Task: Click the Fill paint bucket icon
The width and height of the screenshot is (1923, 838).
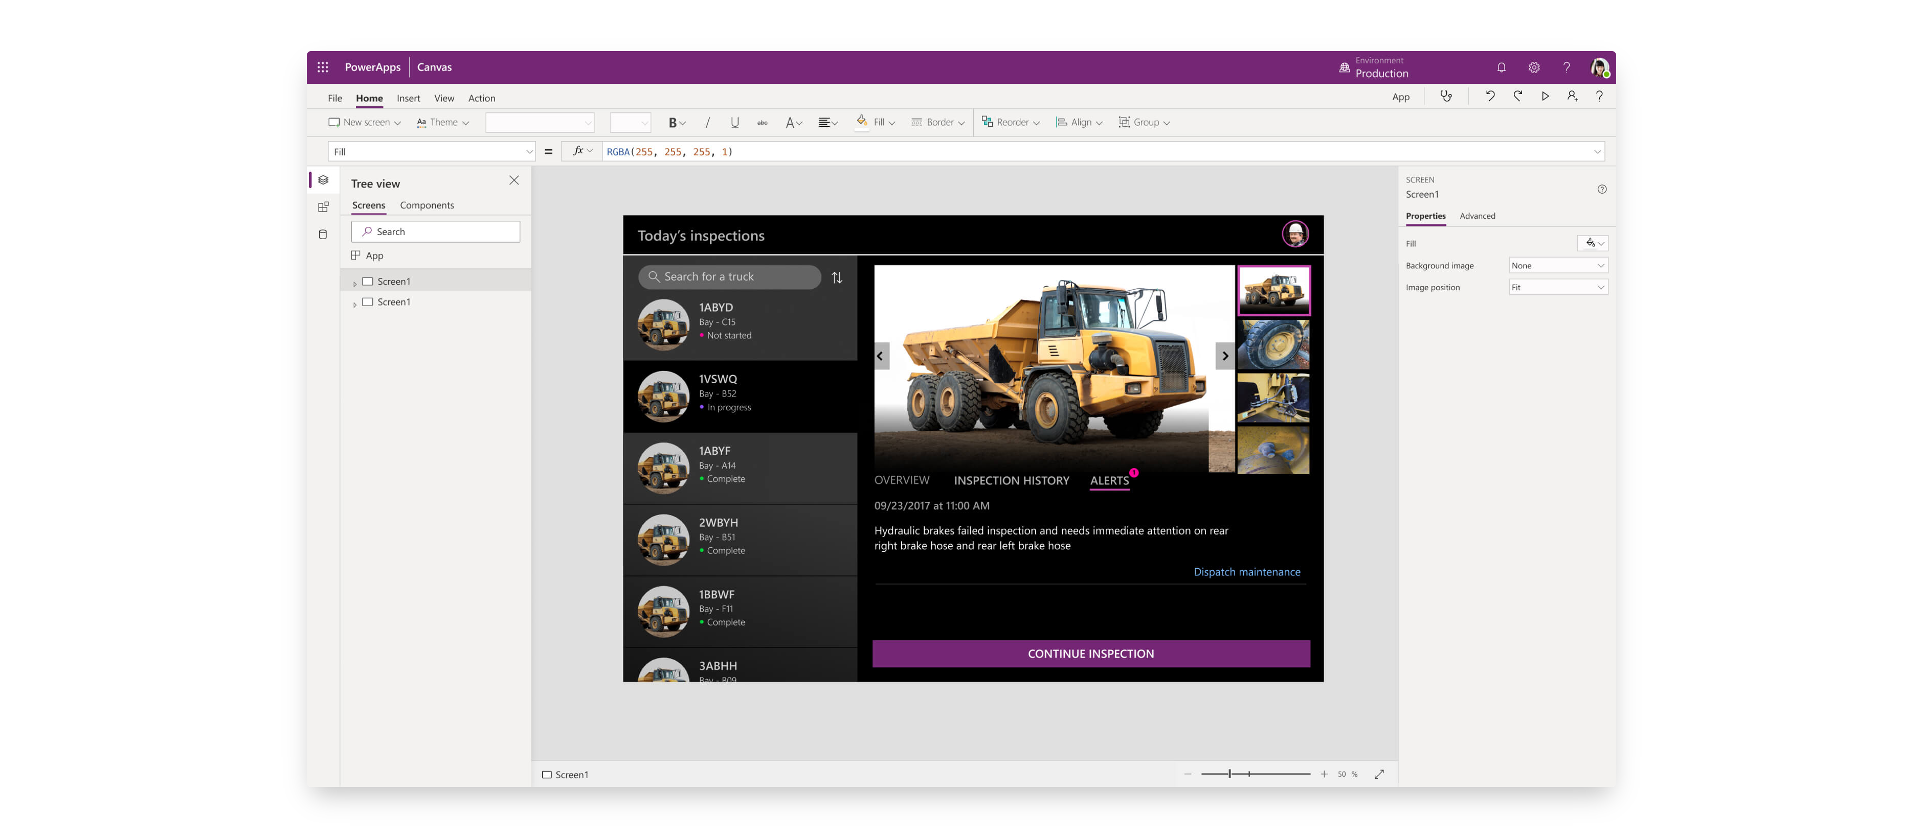Action: pyautogui.click(x=861, y=122)
